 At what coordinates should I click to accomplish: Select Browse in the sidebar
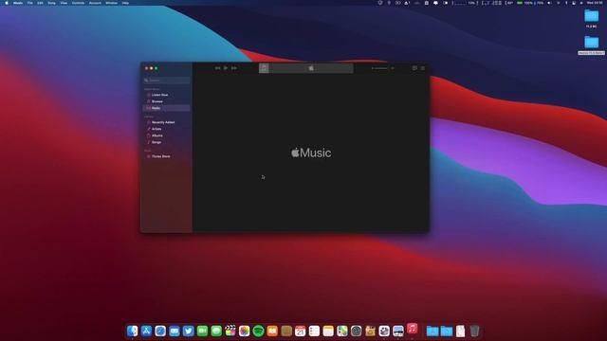[x=167, y=101]
